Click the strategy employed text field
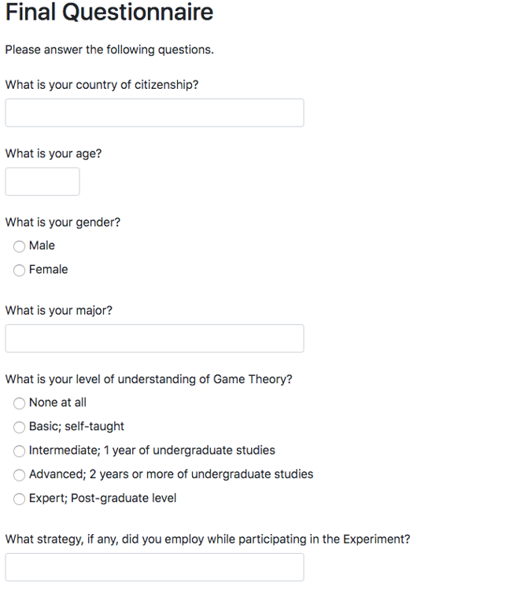517x590 pixels. (154, 567)
